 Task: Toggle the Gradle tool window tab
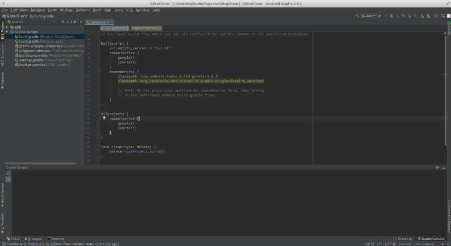449,28
